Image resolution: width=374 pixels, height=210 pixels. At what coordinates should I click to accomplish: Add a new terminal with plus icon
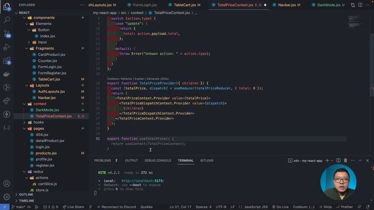(327, 160)
